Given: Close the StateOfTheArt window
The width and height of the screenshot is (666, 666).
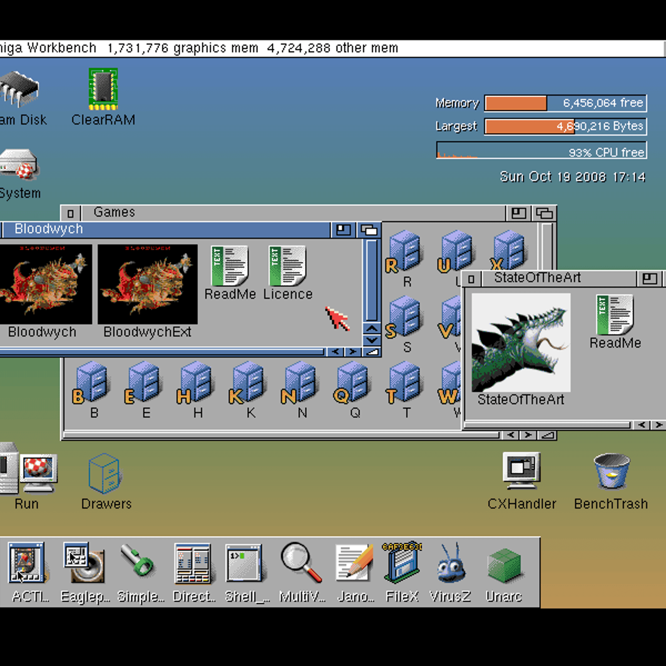Looking at the screenshot, I should (472, 279).
